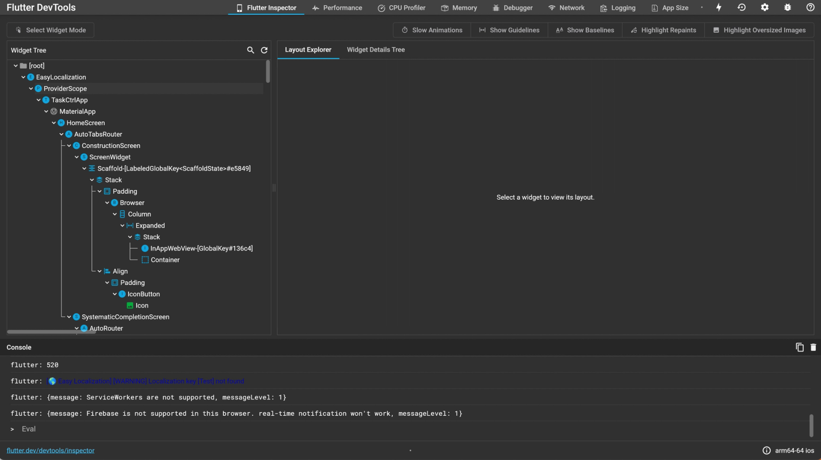Image resolution: width=821 pixels, height=460 pixels.
Task: Open the Logging tab
Action: [x=618, y=8]
